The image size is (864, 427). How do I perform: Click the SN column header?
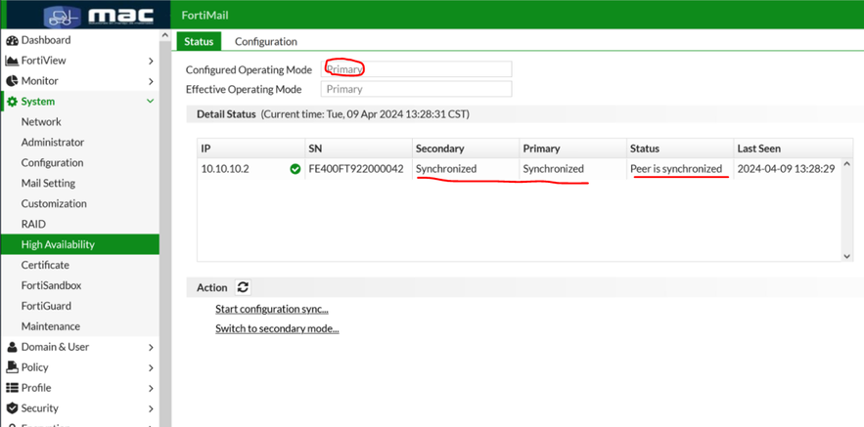point(358,149)
